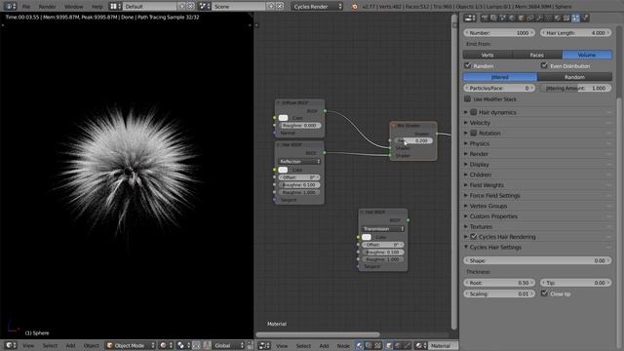Viewport: 624px width, 351px height.
Task: Select Faces as the emit source
Action: pyautogui.click(x=537, y=55)
